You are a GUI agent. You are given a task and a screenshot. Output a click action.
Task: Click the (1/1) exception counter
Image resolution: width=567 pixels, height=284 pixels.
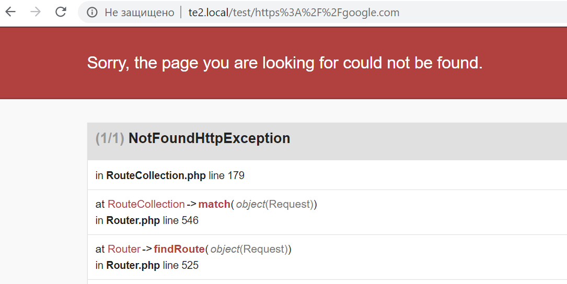point(110,138)
